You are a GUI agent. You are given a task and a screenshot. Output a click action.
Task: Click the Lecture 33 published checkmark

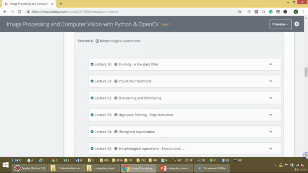(x=92, y=115)
